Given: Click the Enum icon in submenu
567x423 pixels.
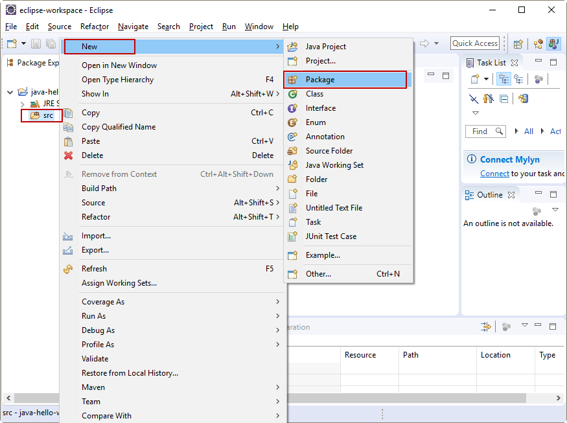Looking at the screenshot, I should coord(292,122).
